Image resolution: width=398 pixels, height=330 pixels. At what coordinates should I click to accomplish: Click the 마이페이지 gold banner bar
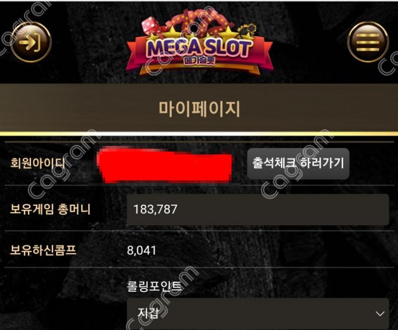(x=199, y=108)
